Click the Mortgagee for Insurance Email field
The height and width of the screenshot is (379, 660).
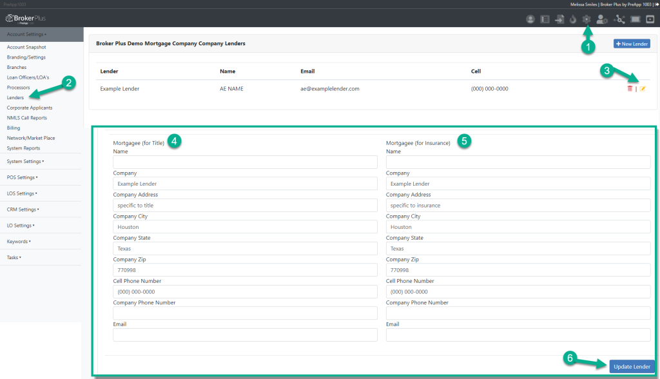click(x=518, y=335)
